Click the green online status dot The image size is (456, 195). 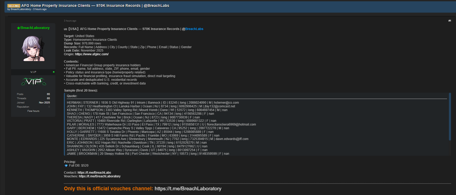click(x=54, y=72)
